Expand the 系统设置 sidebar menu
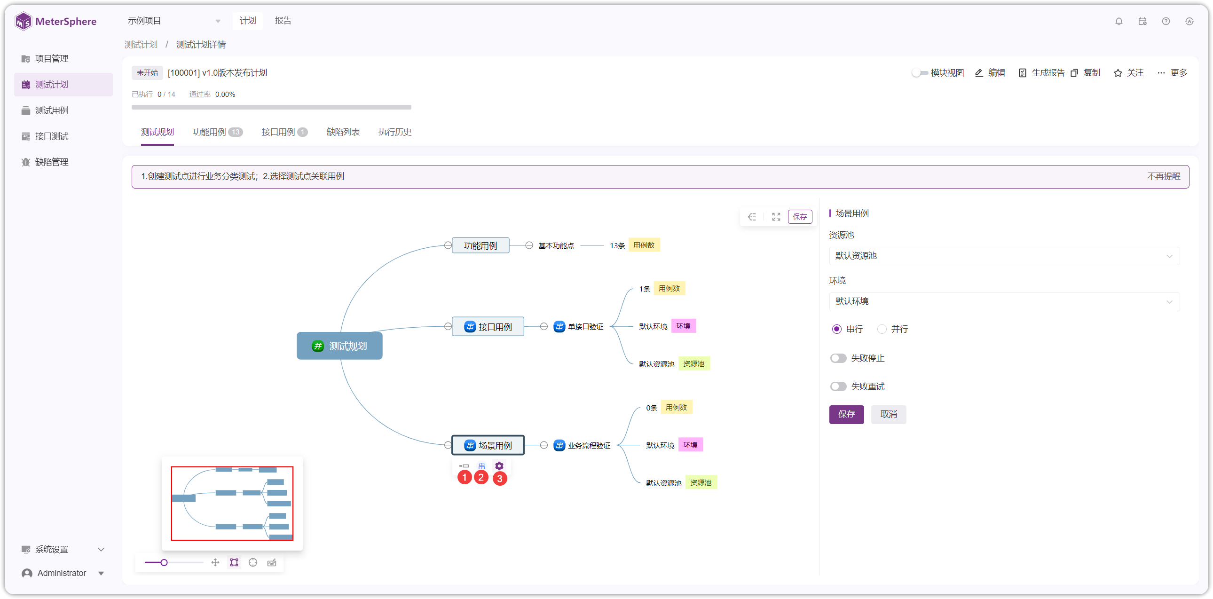Image resolution: width=1213 pixels, height=599 pixels. point(63,549)
